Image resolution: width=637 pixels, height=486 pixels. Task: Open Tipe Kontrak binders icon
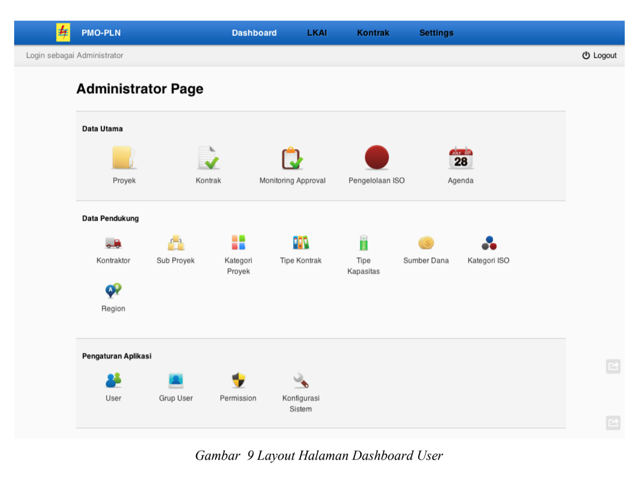(x=301, y=243)
